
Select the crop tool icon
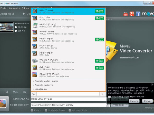point(7,92)
